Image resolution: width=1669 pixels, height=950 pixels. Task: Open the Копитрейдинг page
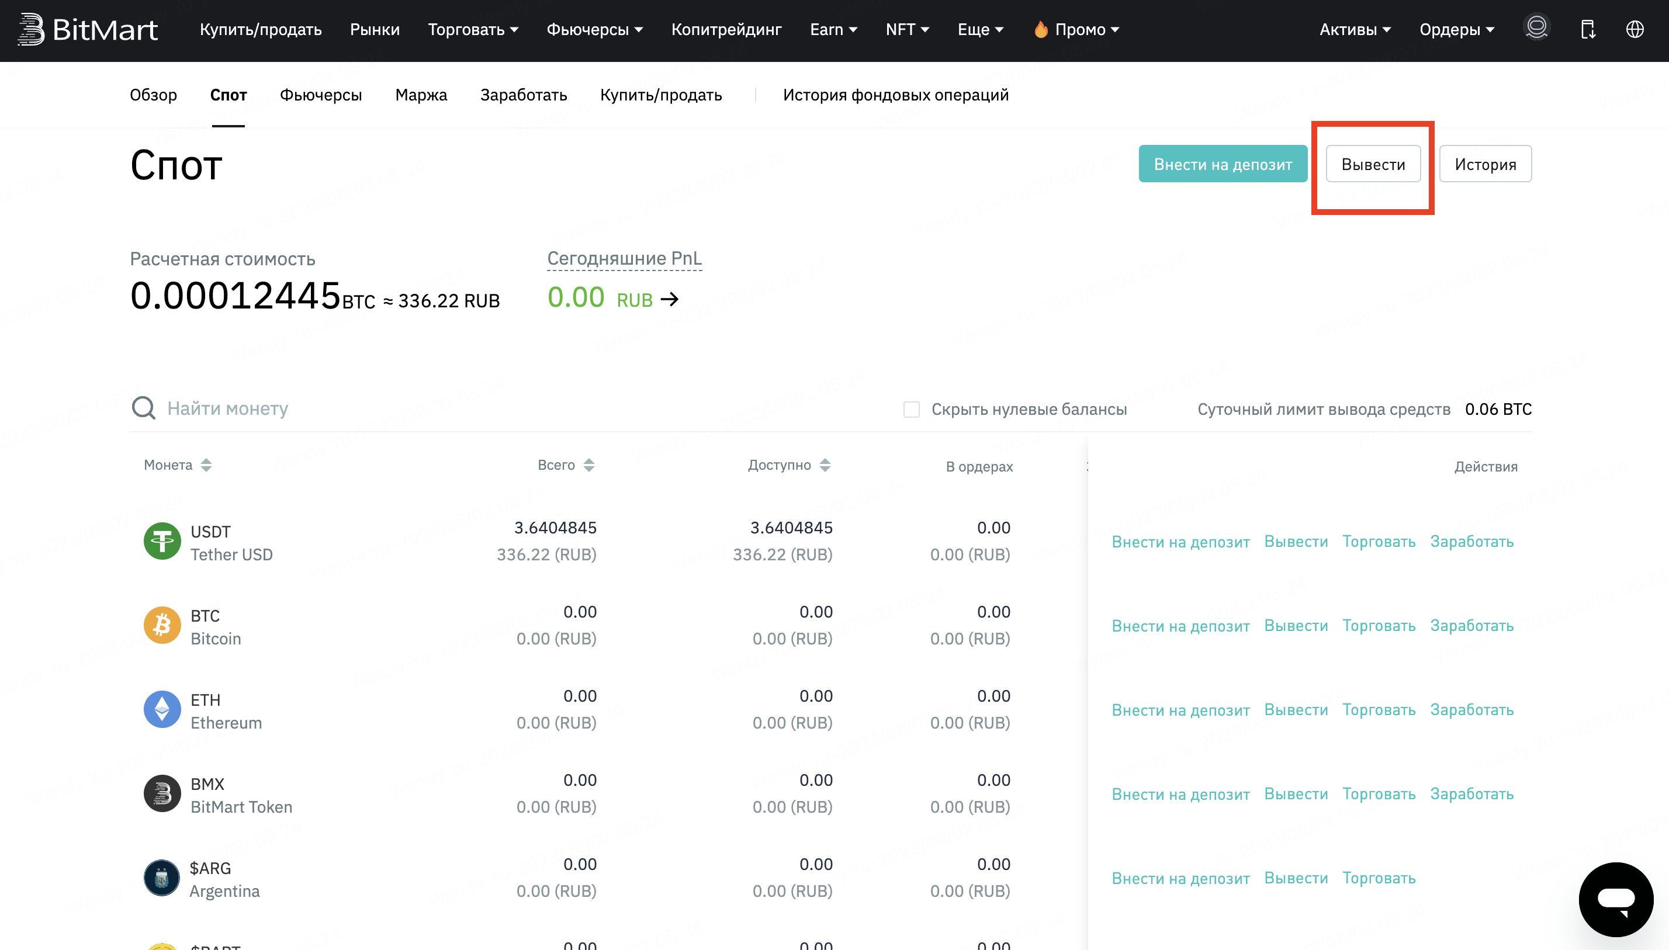coord(727,29)
